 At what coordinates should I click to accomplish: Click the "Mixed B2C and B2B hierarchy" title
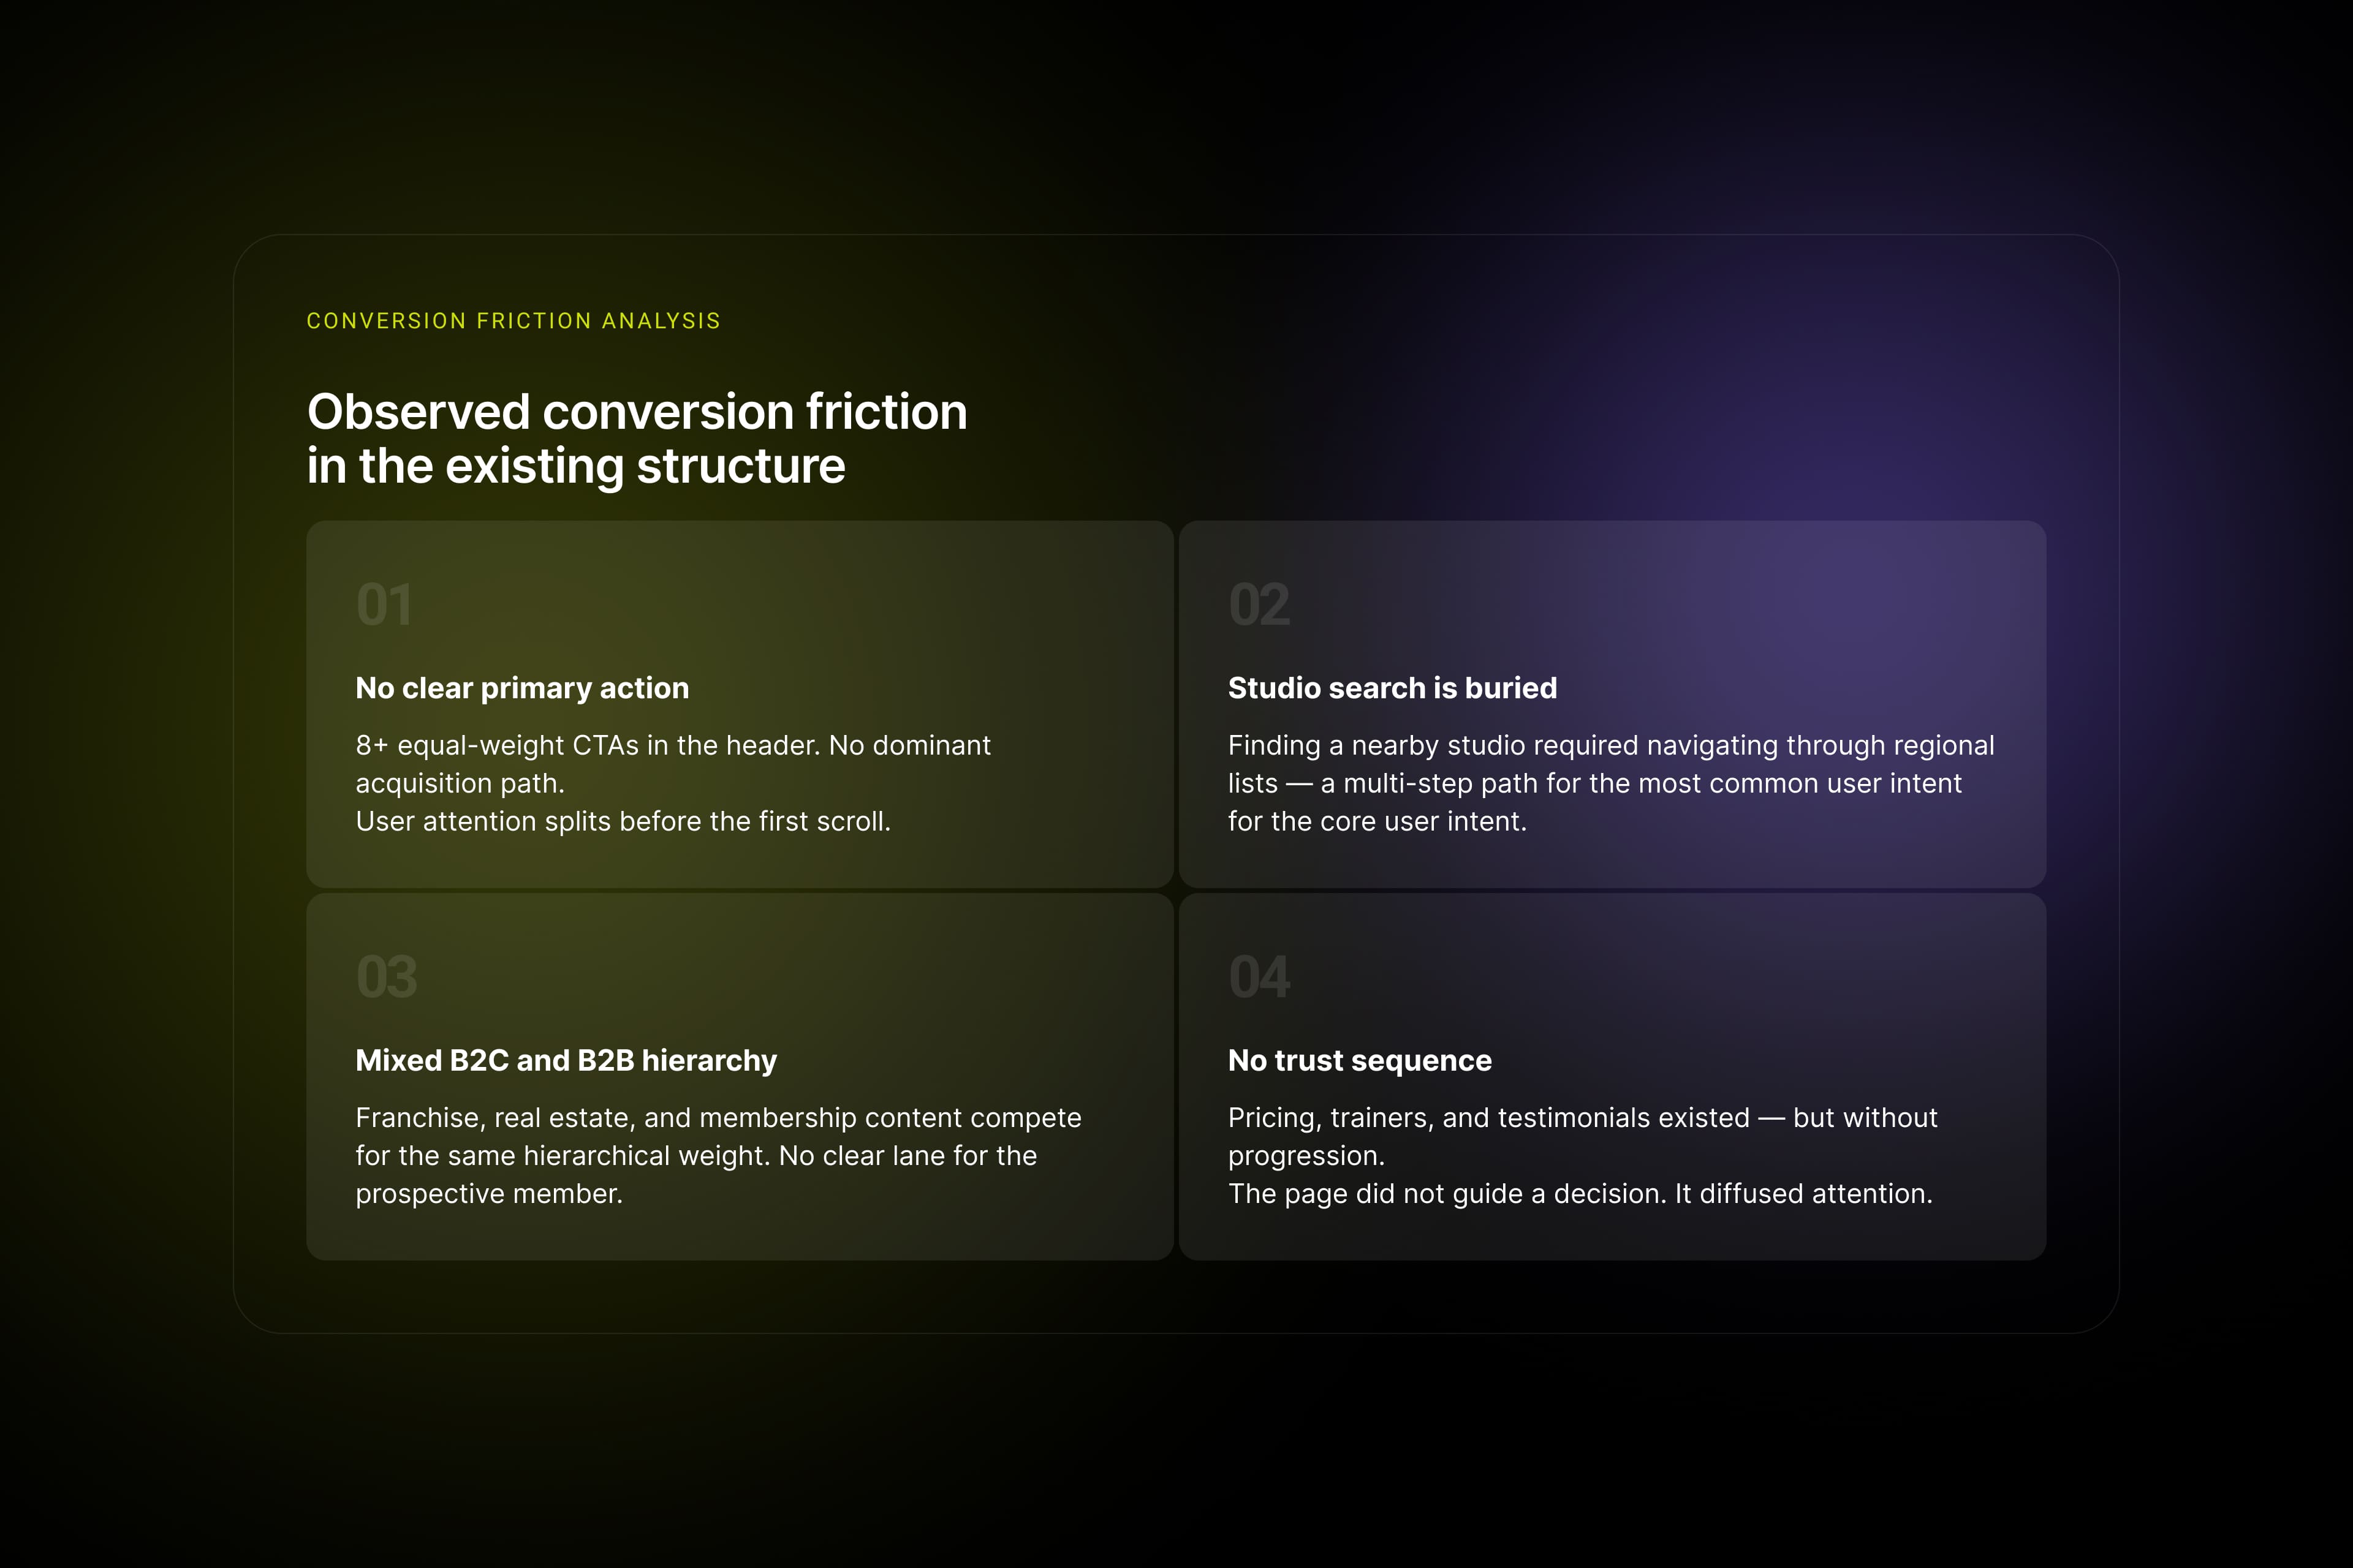(x=566, y=1060)
